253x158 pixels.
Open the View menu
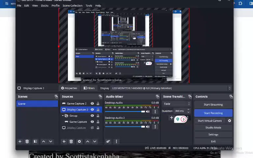[x=35, y=6]
